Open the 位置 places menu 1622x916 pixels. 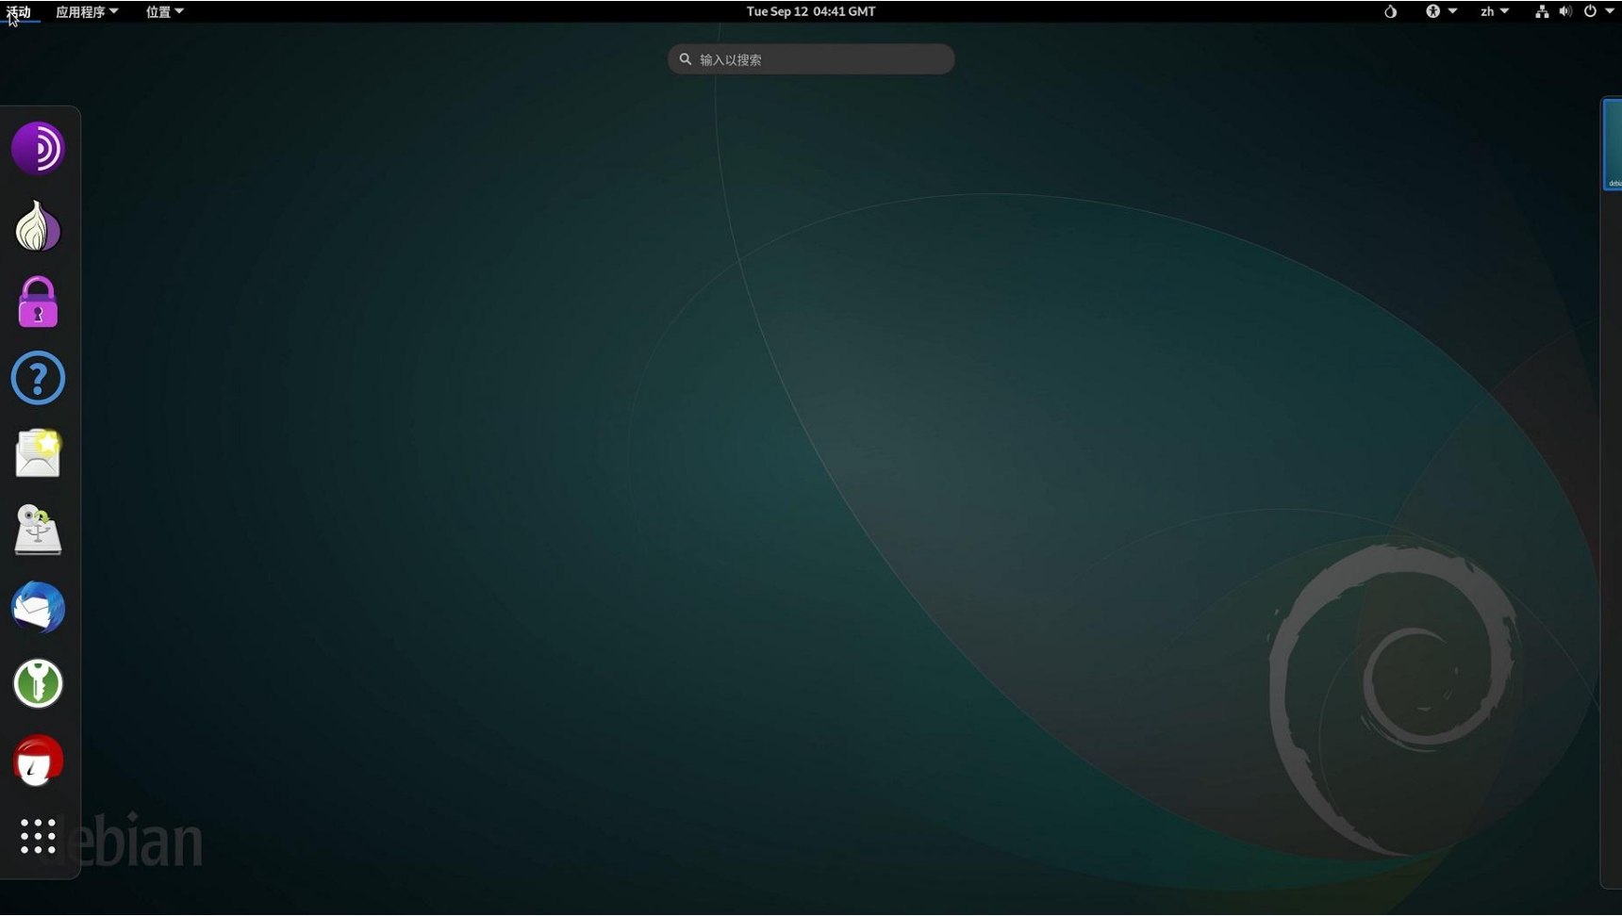[x=164, y=12]
